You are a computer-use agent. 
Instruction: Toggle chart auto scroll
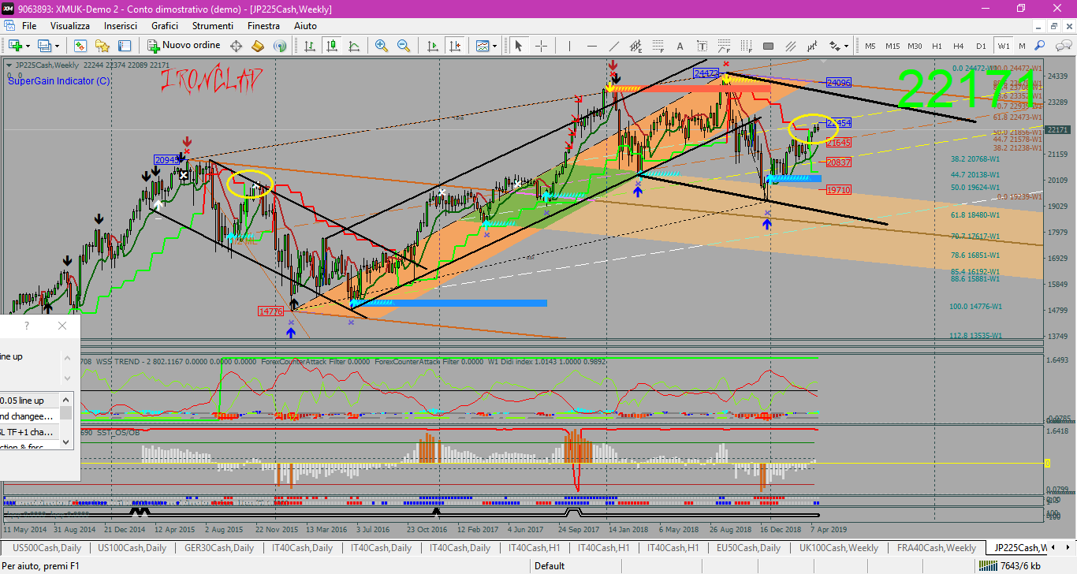pyautogui.click(x=433, y=46)
